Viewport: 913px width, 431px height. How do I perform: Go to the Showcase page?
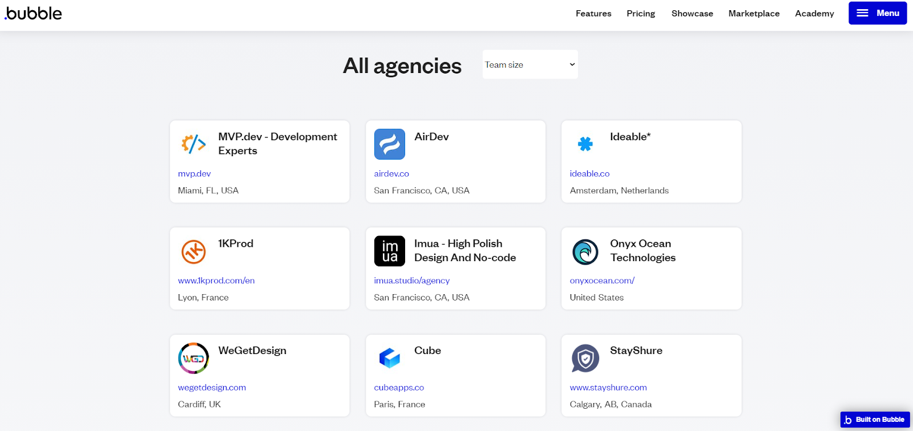tap(692, 13)
